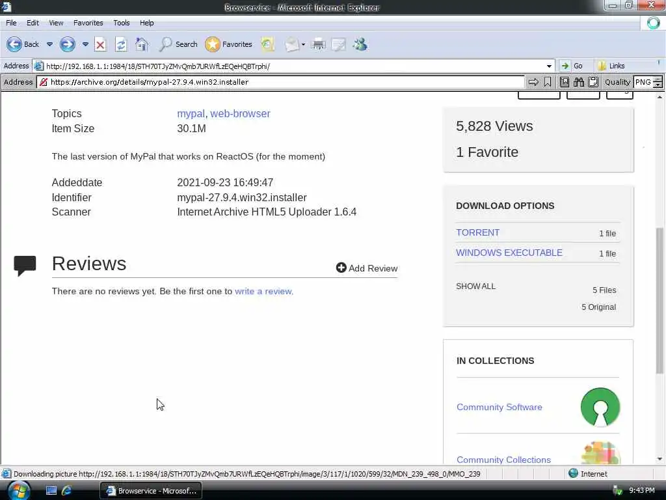666x500 pixels.
Task: Click the Browservice bookmark ribbon icon
Action: (x=548, y=82)
